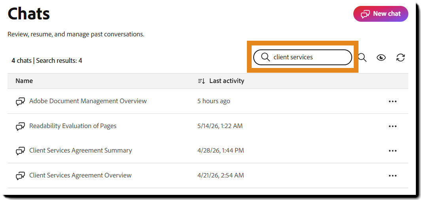Click 'Review, resume, and manage past conversations' text
This screenshot has height=200, width=421.
[76, 34]
